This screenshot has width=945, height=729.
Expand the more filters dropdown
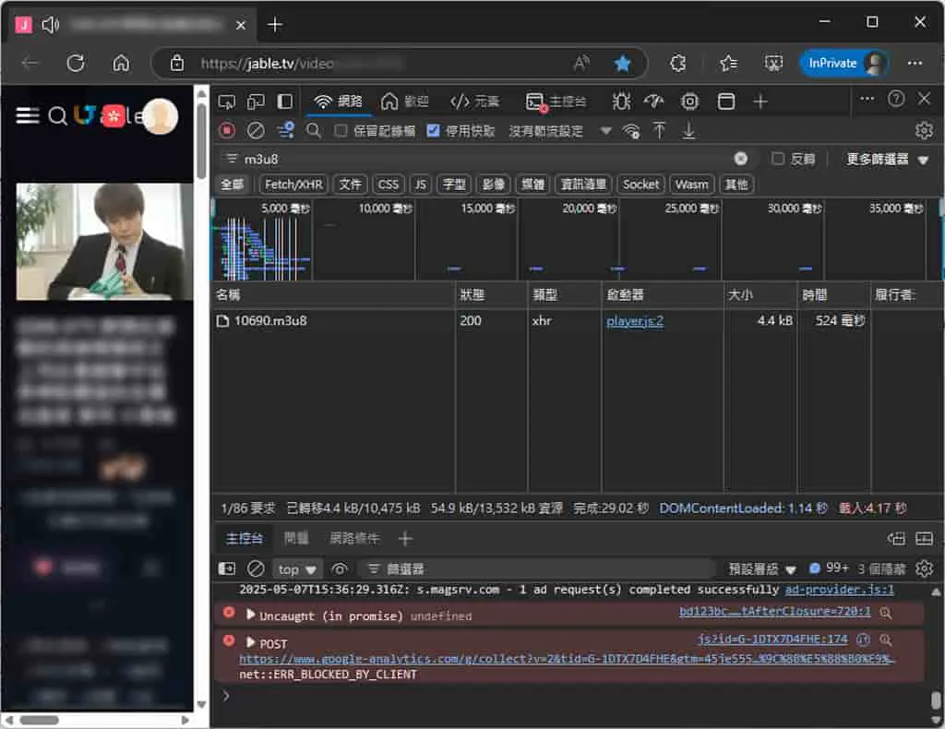[887, 159]
